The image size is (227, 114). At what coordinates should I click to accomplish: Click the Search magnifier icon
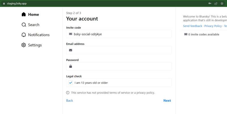[x=24, y=25]
